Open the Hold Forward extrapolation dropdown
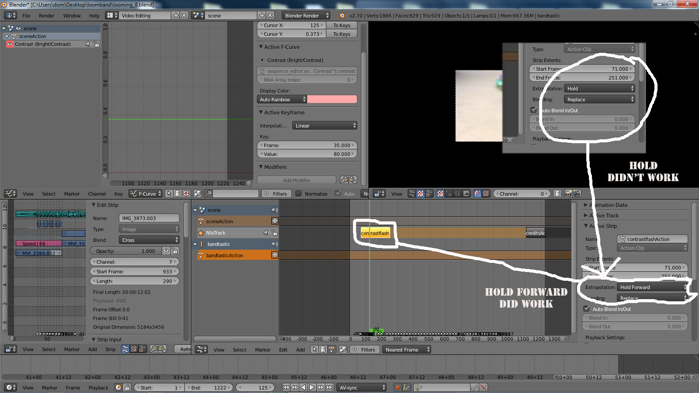699x393 pixels. (x=652, y=287)
